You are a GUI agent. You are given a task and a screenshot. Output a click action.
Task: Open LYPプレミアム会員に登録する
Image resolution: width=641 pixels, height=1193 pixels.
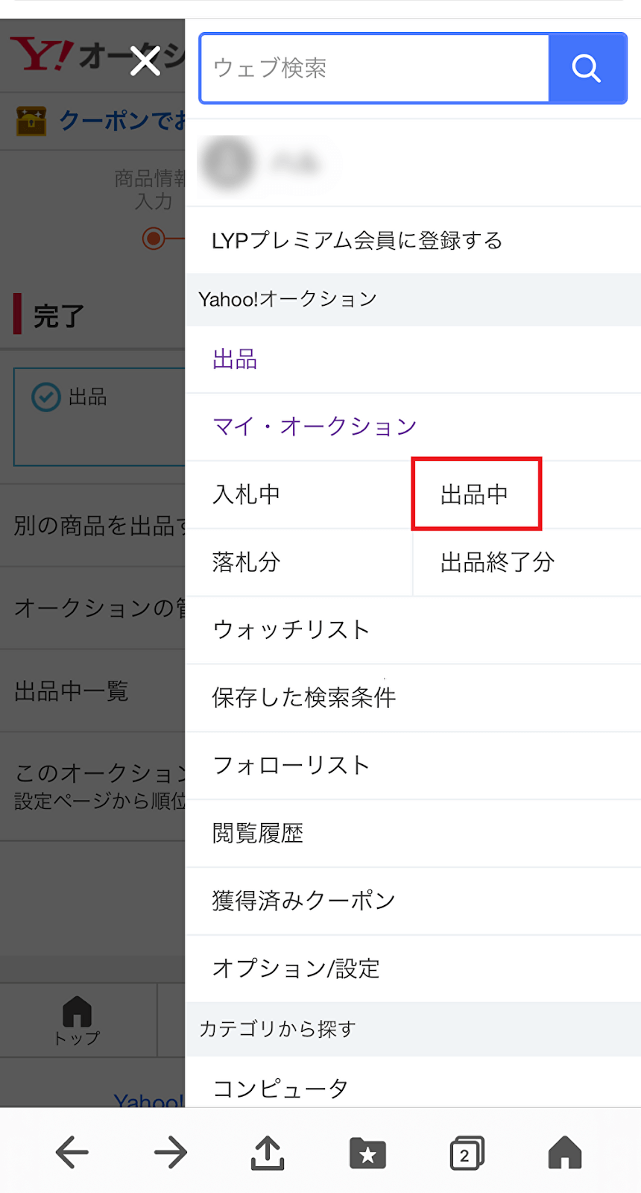413,240
